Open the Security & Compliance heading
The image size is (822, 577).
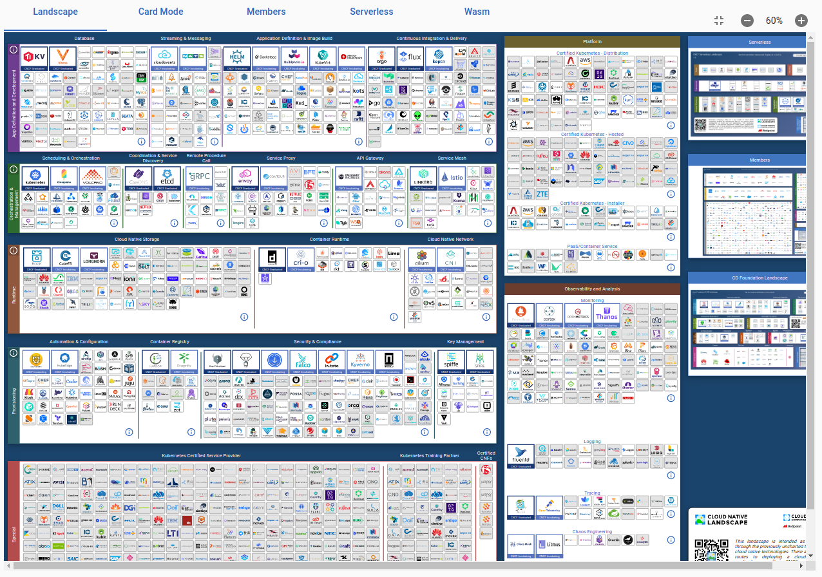[x=318, y=342]
